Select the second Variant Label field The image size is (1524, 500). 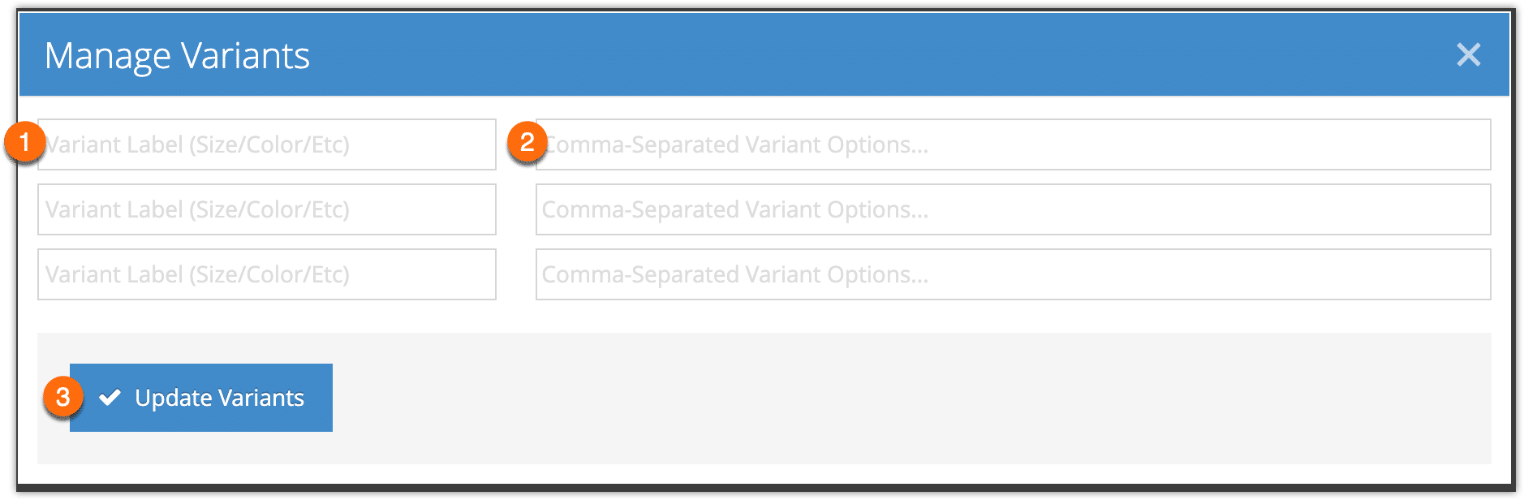pos(267,209)
